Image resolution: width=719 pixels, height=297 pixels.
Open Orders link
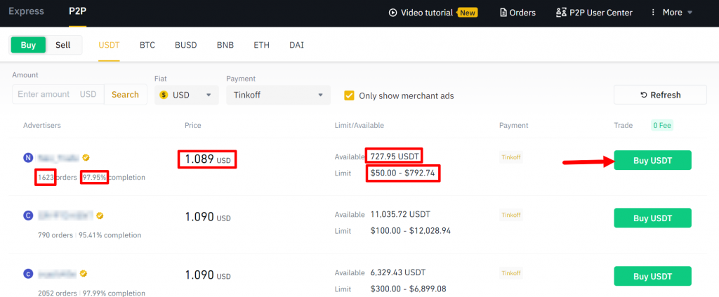click(522, 13)
